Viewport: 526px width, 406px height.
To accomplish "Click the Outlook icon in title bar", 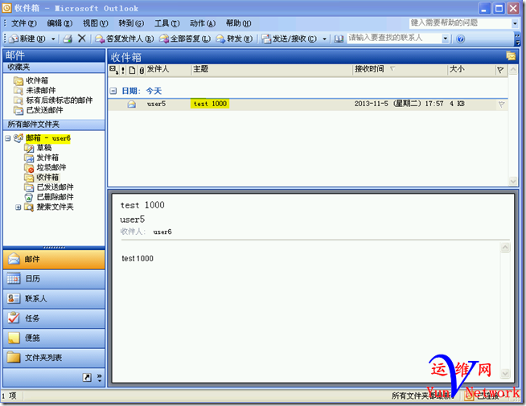I will (6, 8).
